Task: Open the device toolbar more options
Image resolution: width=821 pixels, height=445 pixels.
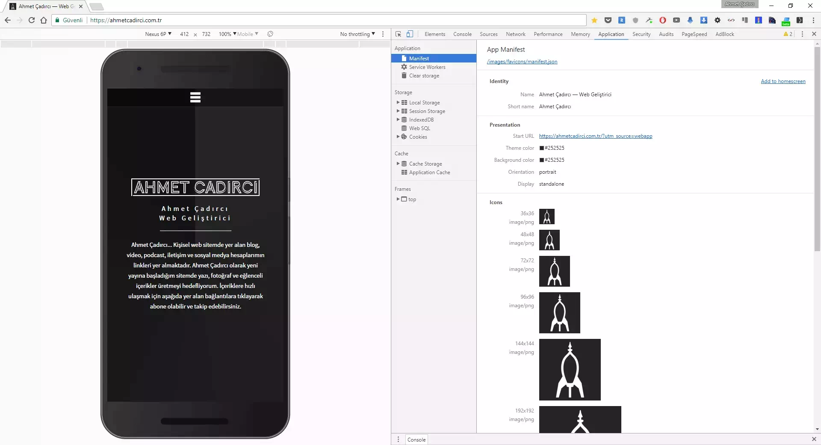Action: click(x=383, y=34)
